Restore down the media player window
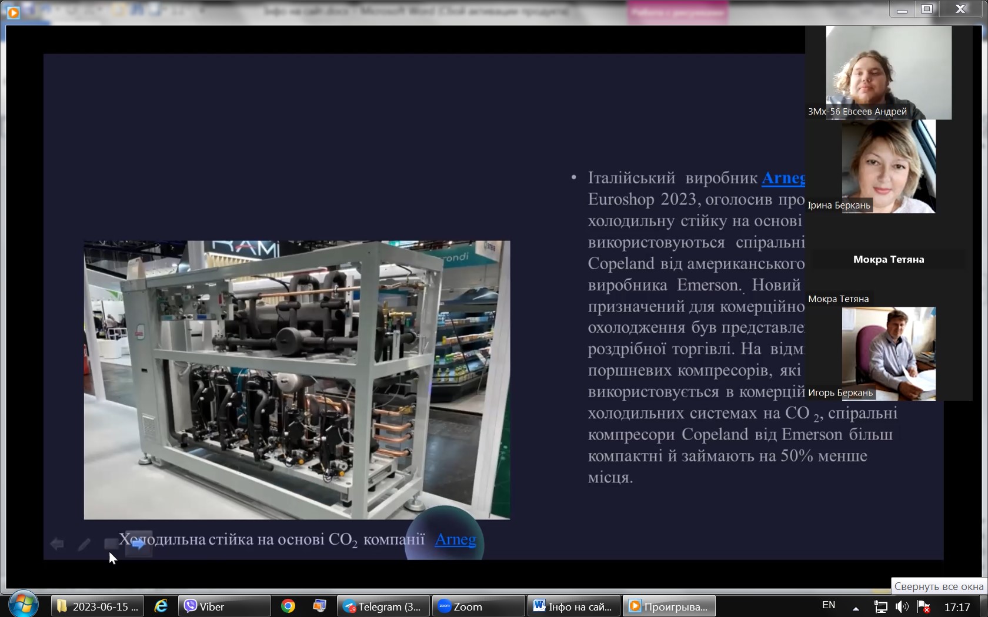 click(927, 9)
